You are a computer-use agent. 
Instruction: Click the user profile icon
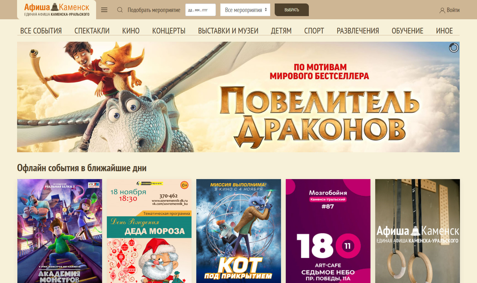click(x=442, y=10)
